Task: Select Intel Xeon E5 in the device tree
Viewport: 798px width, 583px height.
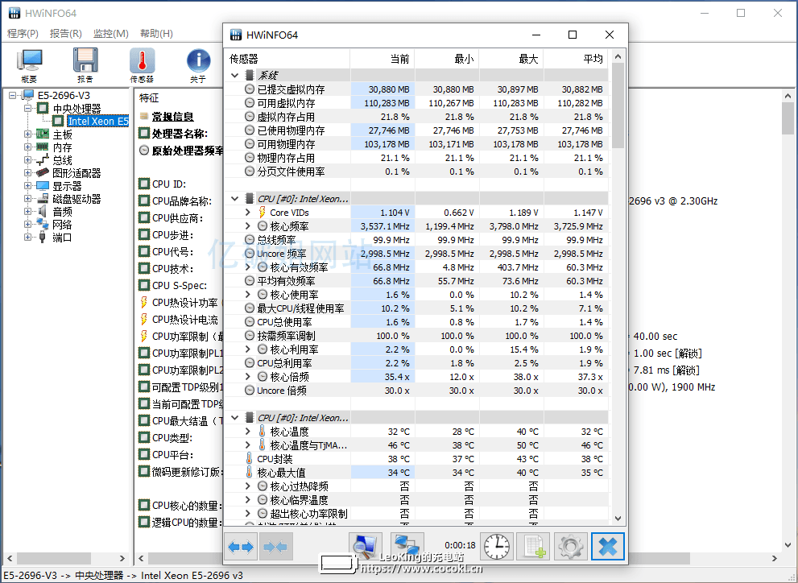Action: pyautogui.click(x=98, y=121)
